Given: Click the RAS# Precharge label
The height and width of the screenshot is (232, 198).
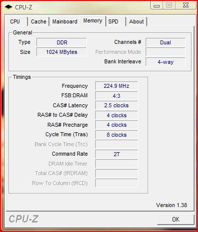Looking at the screenshot, I should coord(67,125).
